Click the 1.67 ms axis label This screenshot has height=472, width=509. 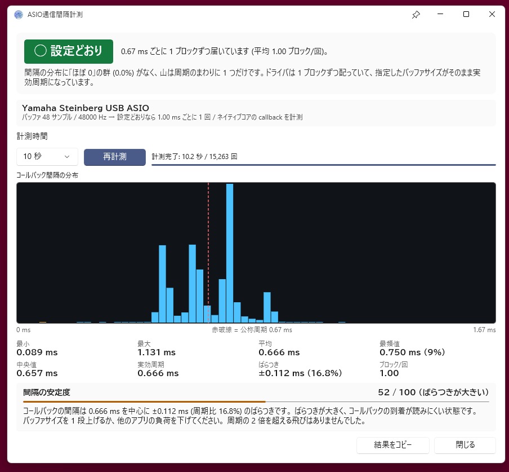484,330
